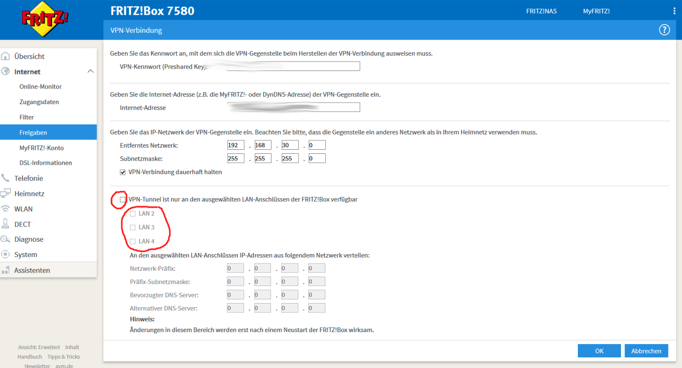Screen dimensions: 682x368
Task: Click Entferntes Netzwerk second octet 168
Action: tap(263, 145)
